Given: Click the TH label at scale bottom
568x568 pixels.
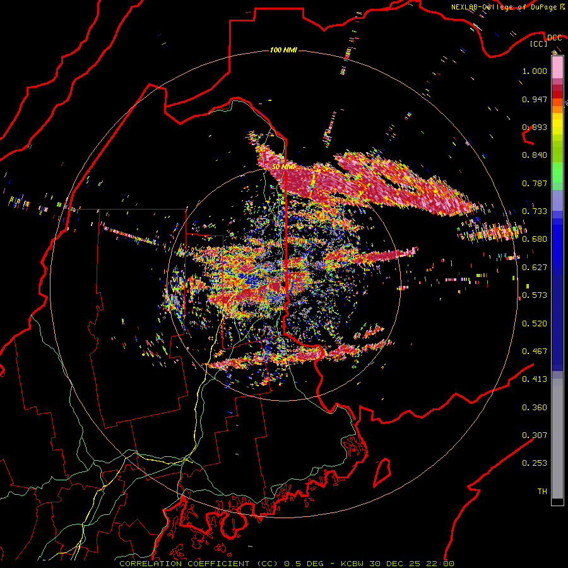Looking at the screenshot, I should 542,492.
